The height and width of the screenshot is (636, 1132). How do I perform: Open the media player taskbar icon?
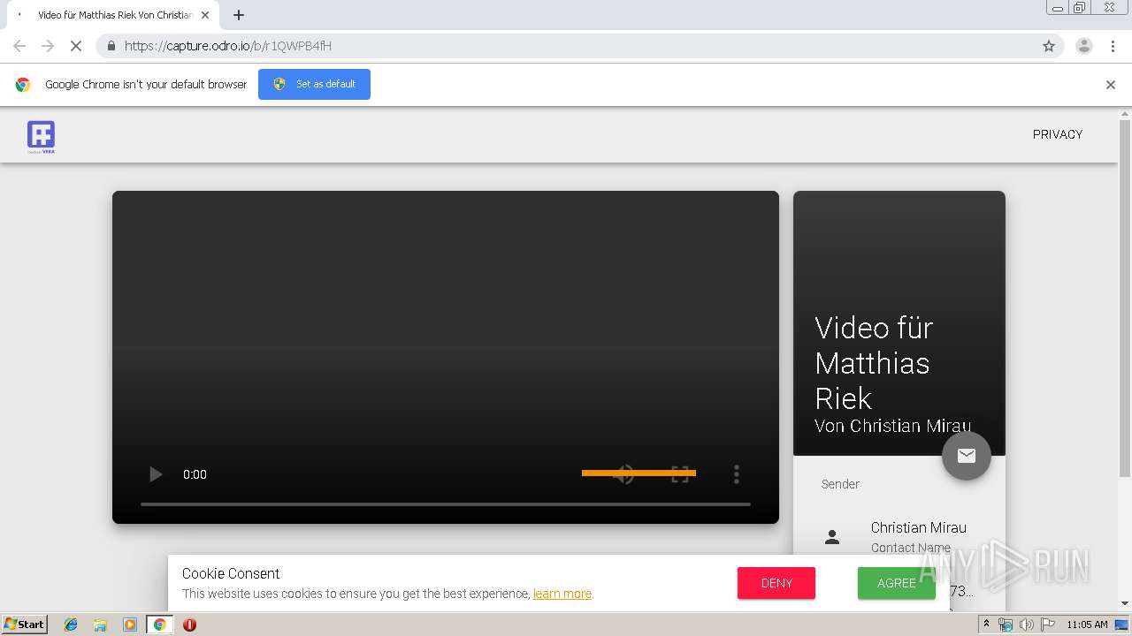pos(130,625)
